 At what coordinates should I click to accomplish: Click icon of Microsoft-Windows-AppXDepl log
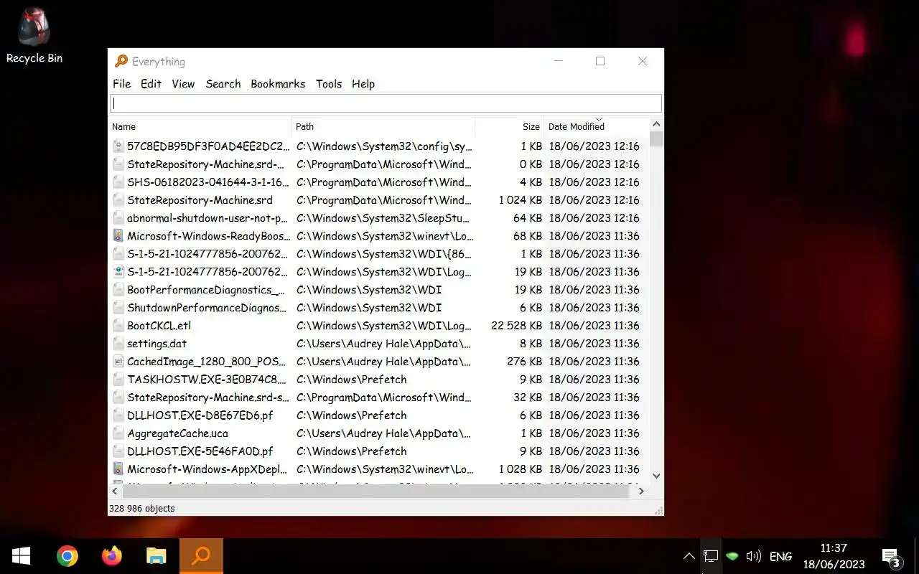119,469
